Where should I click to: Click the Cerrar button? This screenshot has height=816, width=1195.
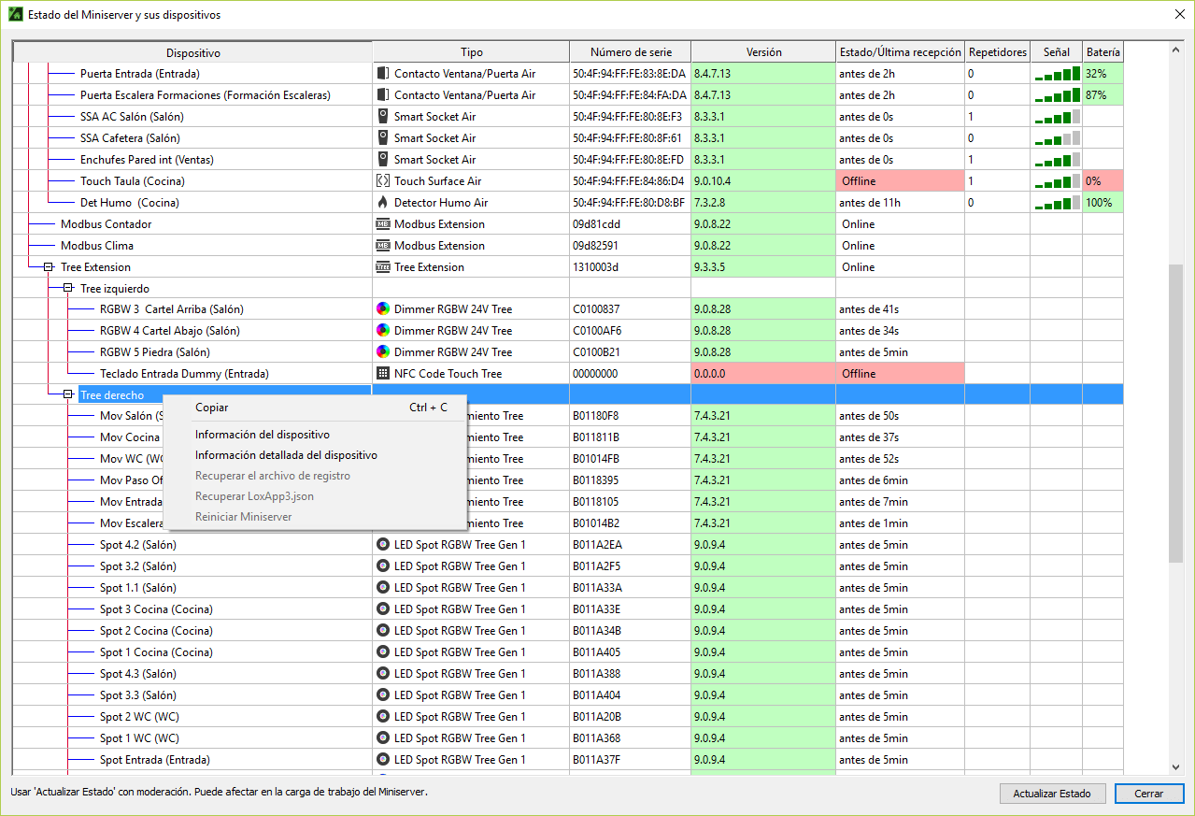coord(1148,794)
